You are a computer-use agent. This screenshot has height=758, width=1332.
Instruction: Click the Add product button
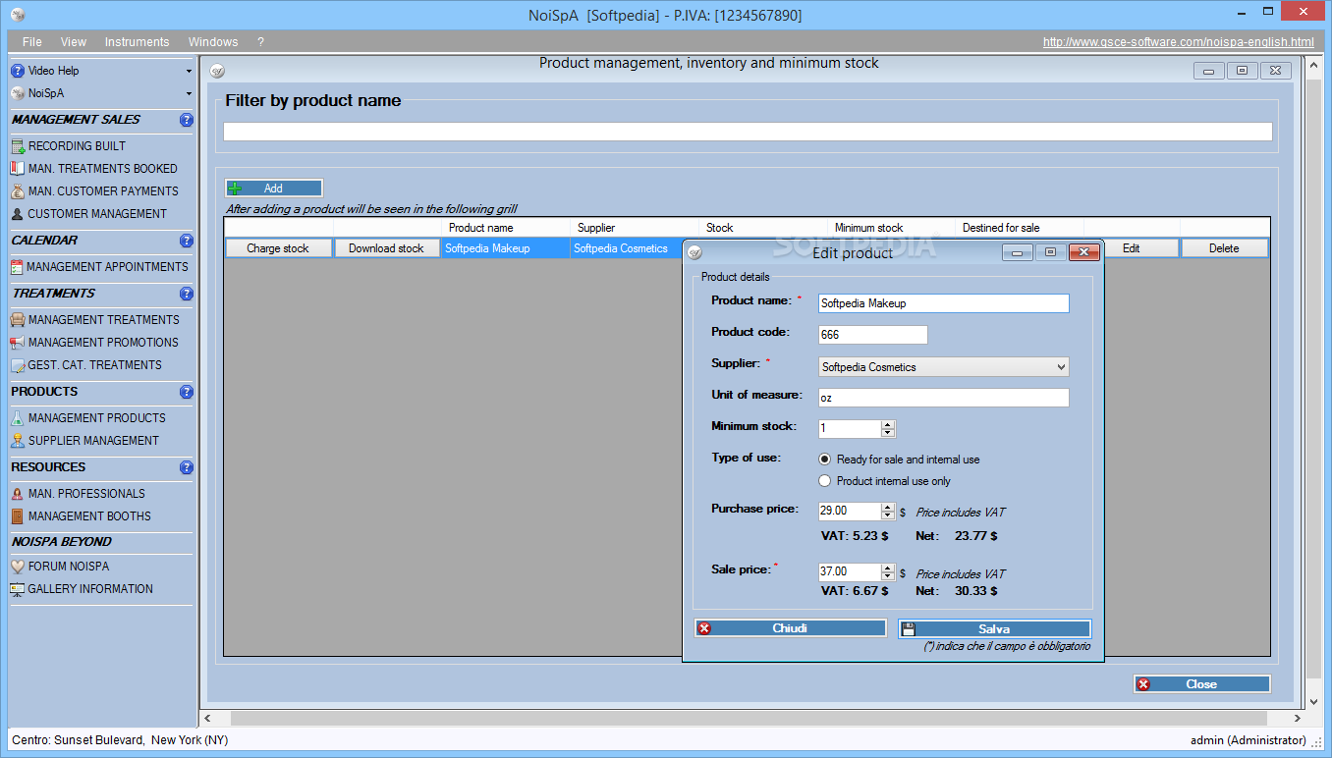click(x=273, y=189)
